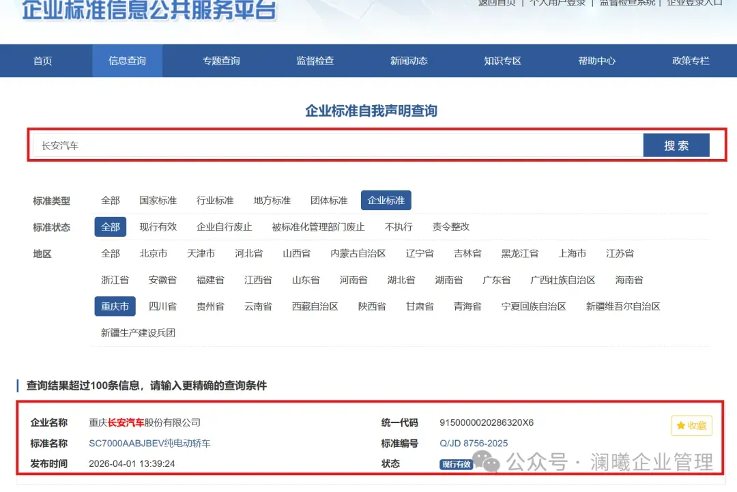The width and height of the screenshot is (737, 492).
Task: Choose 上海市 region filter
Action: tap(572, 254)
